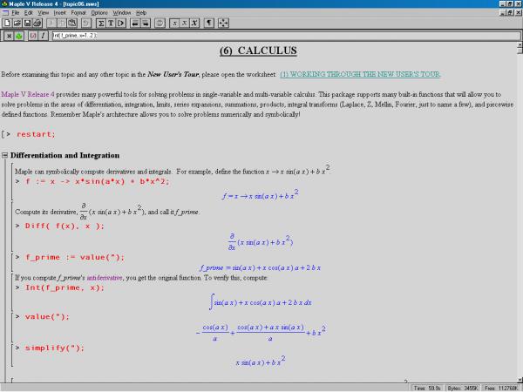Open the Options menu

click(99, 13)
